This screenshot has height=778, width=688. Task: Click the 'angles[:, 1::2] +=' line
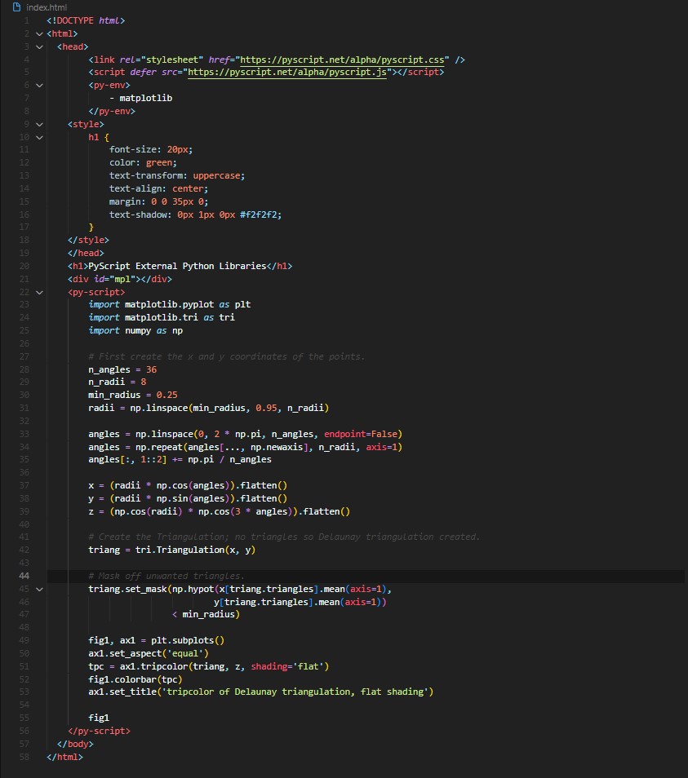pos(180,459)
